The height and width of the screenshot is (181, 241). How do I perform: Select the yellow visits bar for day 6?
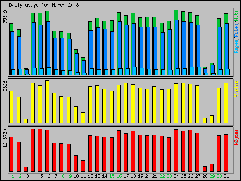[47, 102]
